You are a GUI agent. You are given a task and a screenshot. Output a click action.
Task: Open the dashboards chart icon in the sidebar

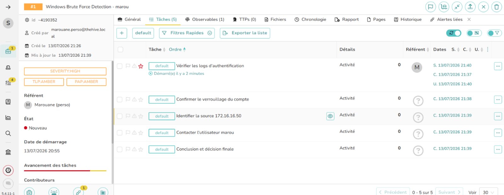8,118
